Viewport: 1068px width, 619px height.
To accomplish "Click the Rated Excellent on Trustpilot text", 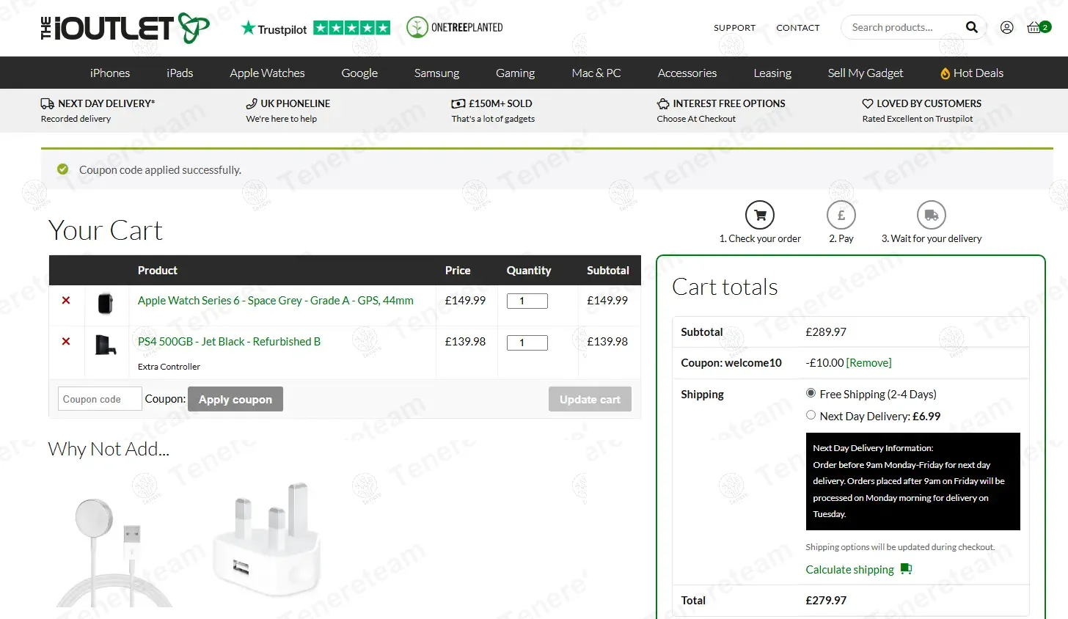I will [918, 119].
